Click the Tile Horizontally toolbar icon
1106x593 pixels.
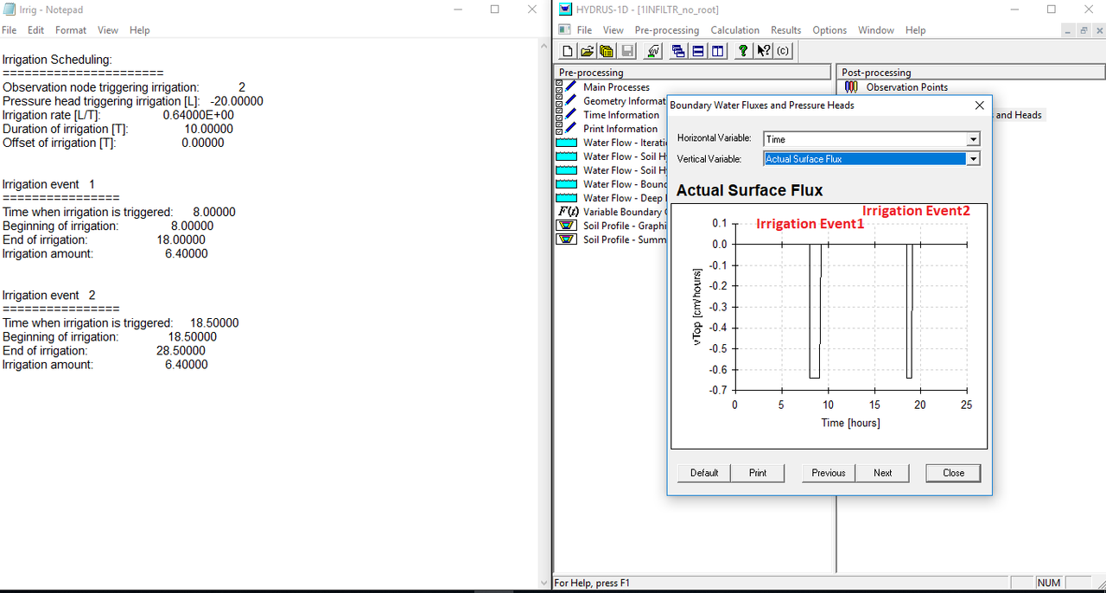click(698, 51)
